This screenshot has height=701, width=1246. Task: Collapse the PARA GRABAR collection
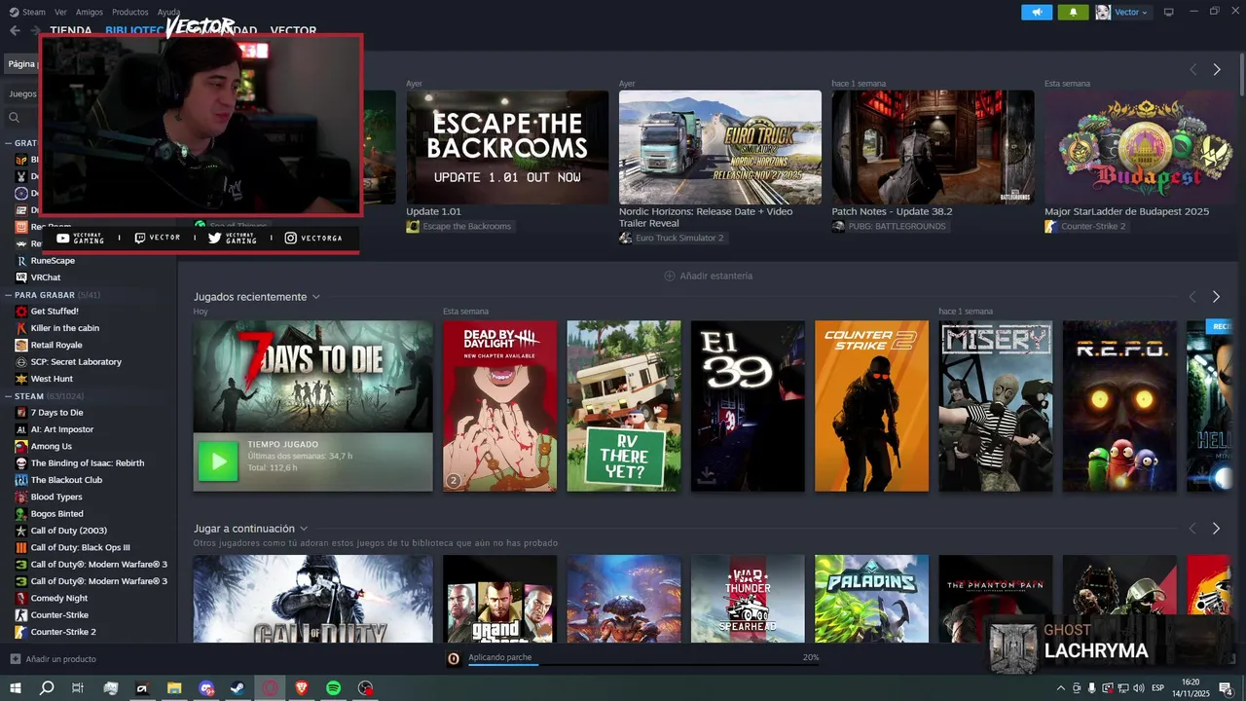coord(8,294)
